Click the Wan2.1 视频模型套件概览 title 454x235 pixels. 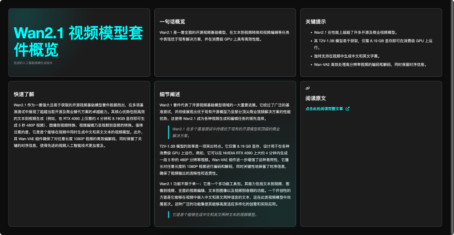coord(79,42)
